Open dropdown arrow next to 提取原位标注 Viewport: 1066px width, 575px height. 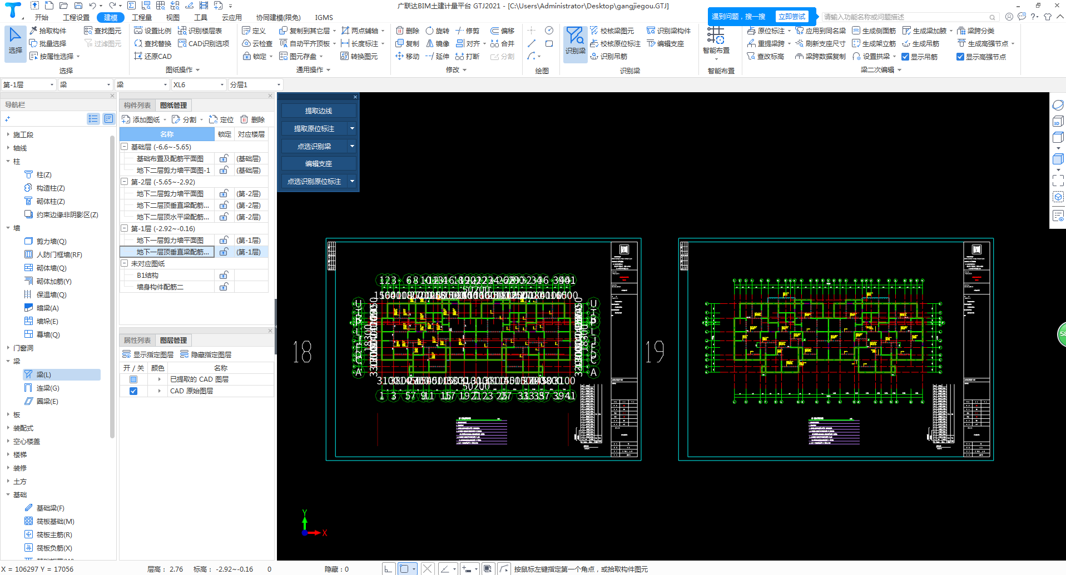click(352, 128)
